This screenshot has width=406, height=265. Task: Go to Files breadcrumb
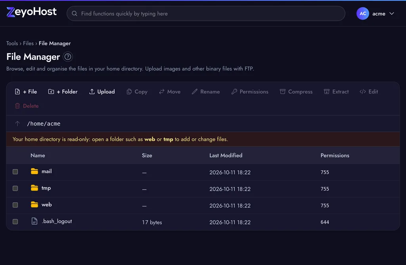28,43
